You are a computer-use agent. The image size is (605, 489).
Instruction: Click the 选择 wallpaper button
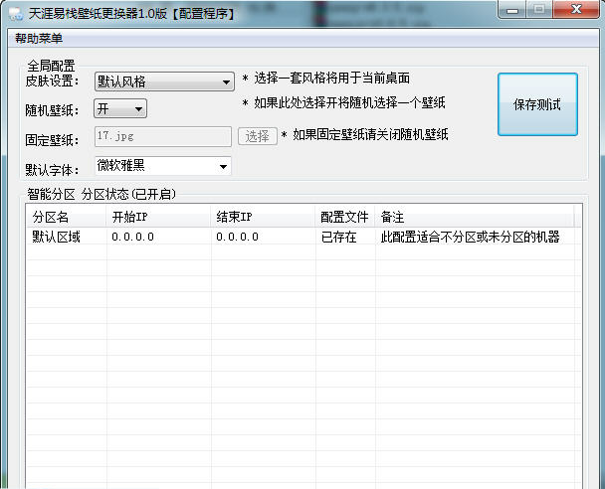258,136
